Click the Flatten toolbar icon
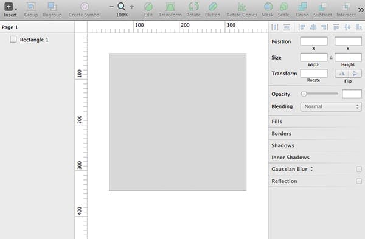 [212, 7]
